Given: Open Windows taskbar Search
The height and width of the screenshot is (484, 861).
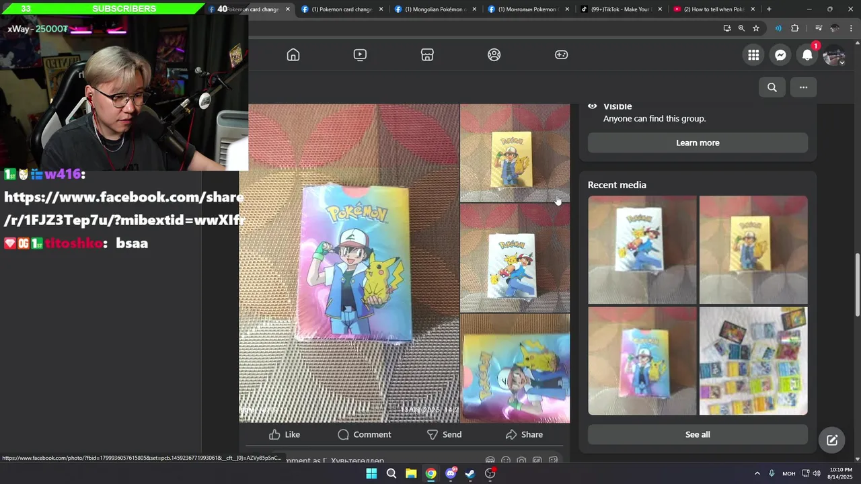Looking at the screenshot, I should pos(391,473).
